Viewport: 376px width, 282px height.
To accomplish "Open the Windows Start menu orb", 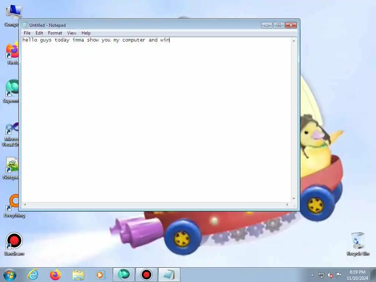I will (10, 275).
